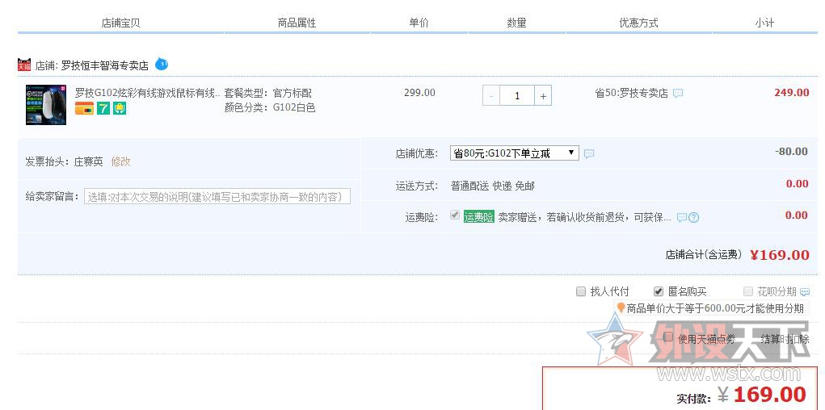Click comment icon beside store discount dropdown

coord(589,153)
